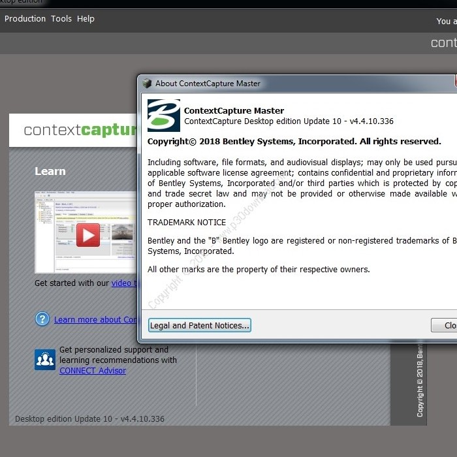Close the About dialog with Close button
457x457 pixels.
point(444,325)
